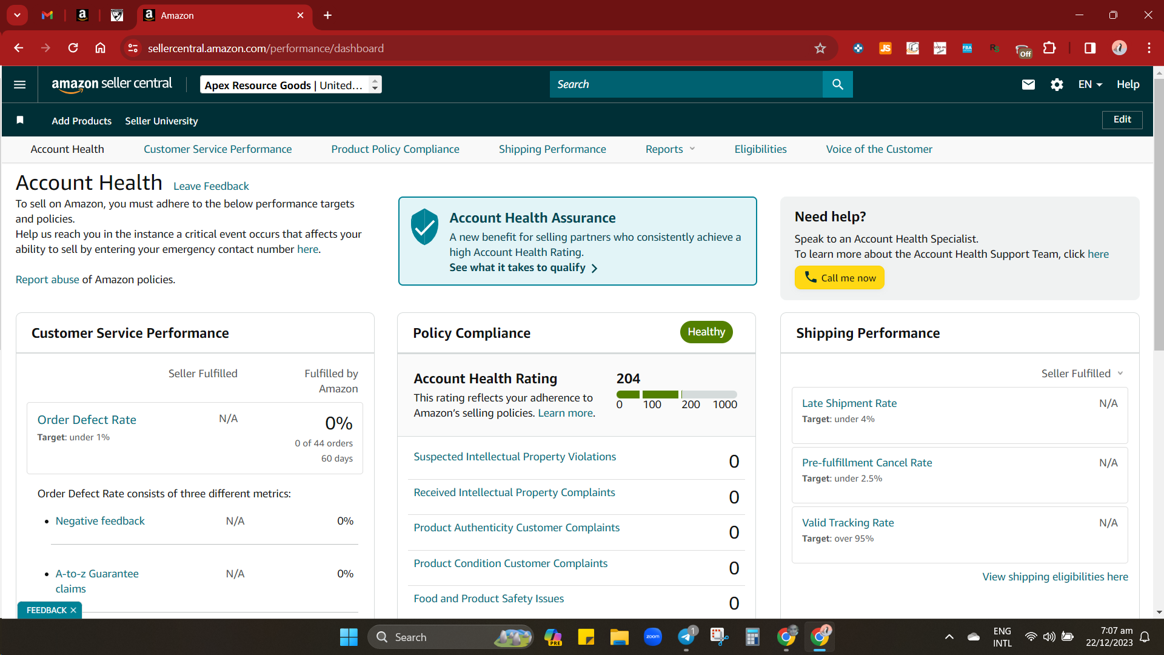
Task: Click the Seller Central search magnifier button
Action: click(x=837, y=84)
